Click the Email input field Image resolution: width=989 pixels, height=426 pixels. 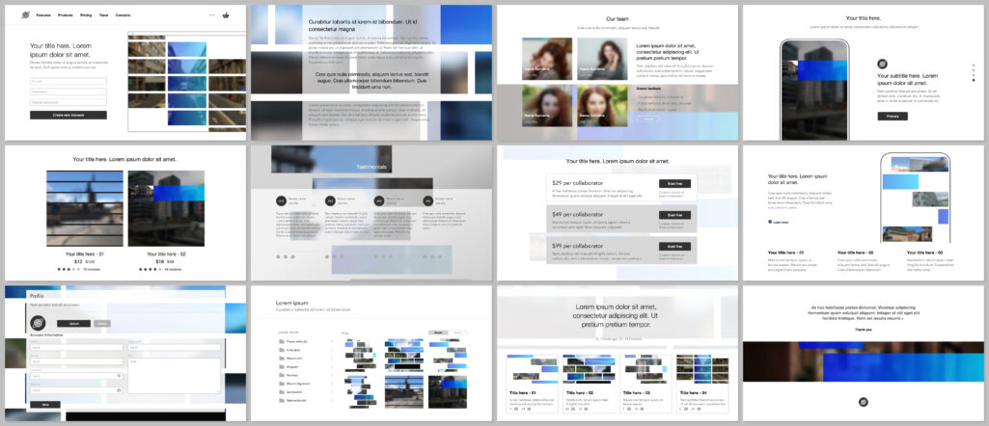[68, 81]
